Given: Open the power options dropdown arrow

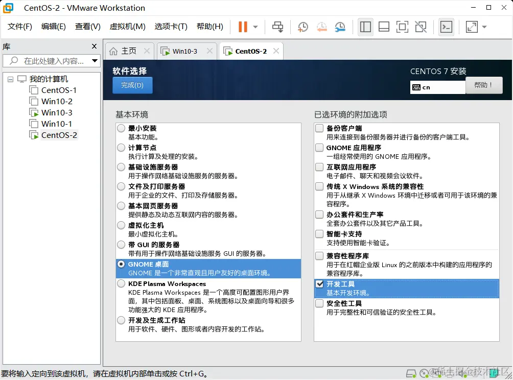Looking at the screenshot, I should pyautogui.click(x=255, y=27).
